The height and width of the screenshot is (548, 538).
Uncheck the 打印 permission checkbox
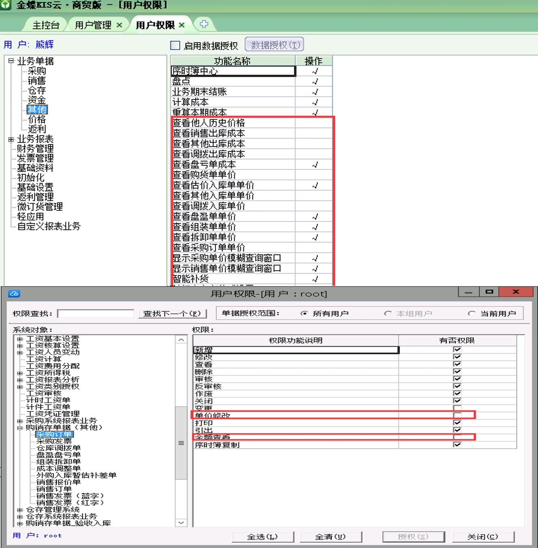coord(457,422)
